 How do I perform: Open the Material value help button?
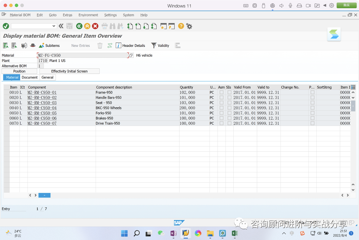pyautogui.click(x=131, y=55)
